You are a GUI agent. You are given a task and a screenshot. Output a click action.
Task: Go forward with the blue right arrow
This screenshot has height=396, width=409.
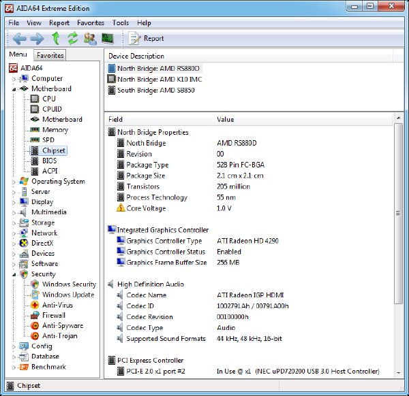point(37,39)
